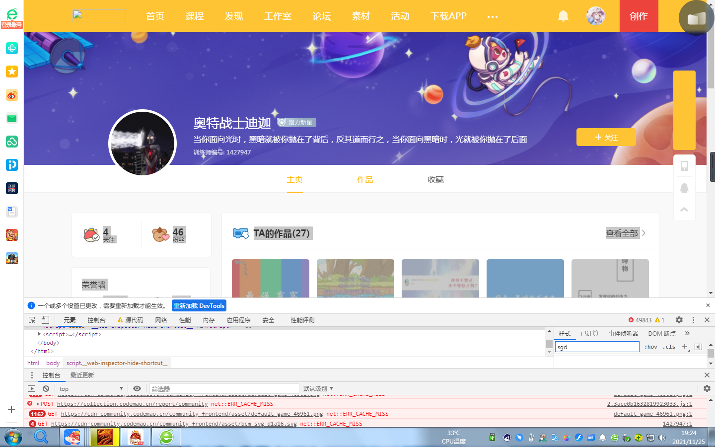715x447 pixels.
Task: Select the body breadcrumb in the elements path
Action: coord(53,363)
